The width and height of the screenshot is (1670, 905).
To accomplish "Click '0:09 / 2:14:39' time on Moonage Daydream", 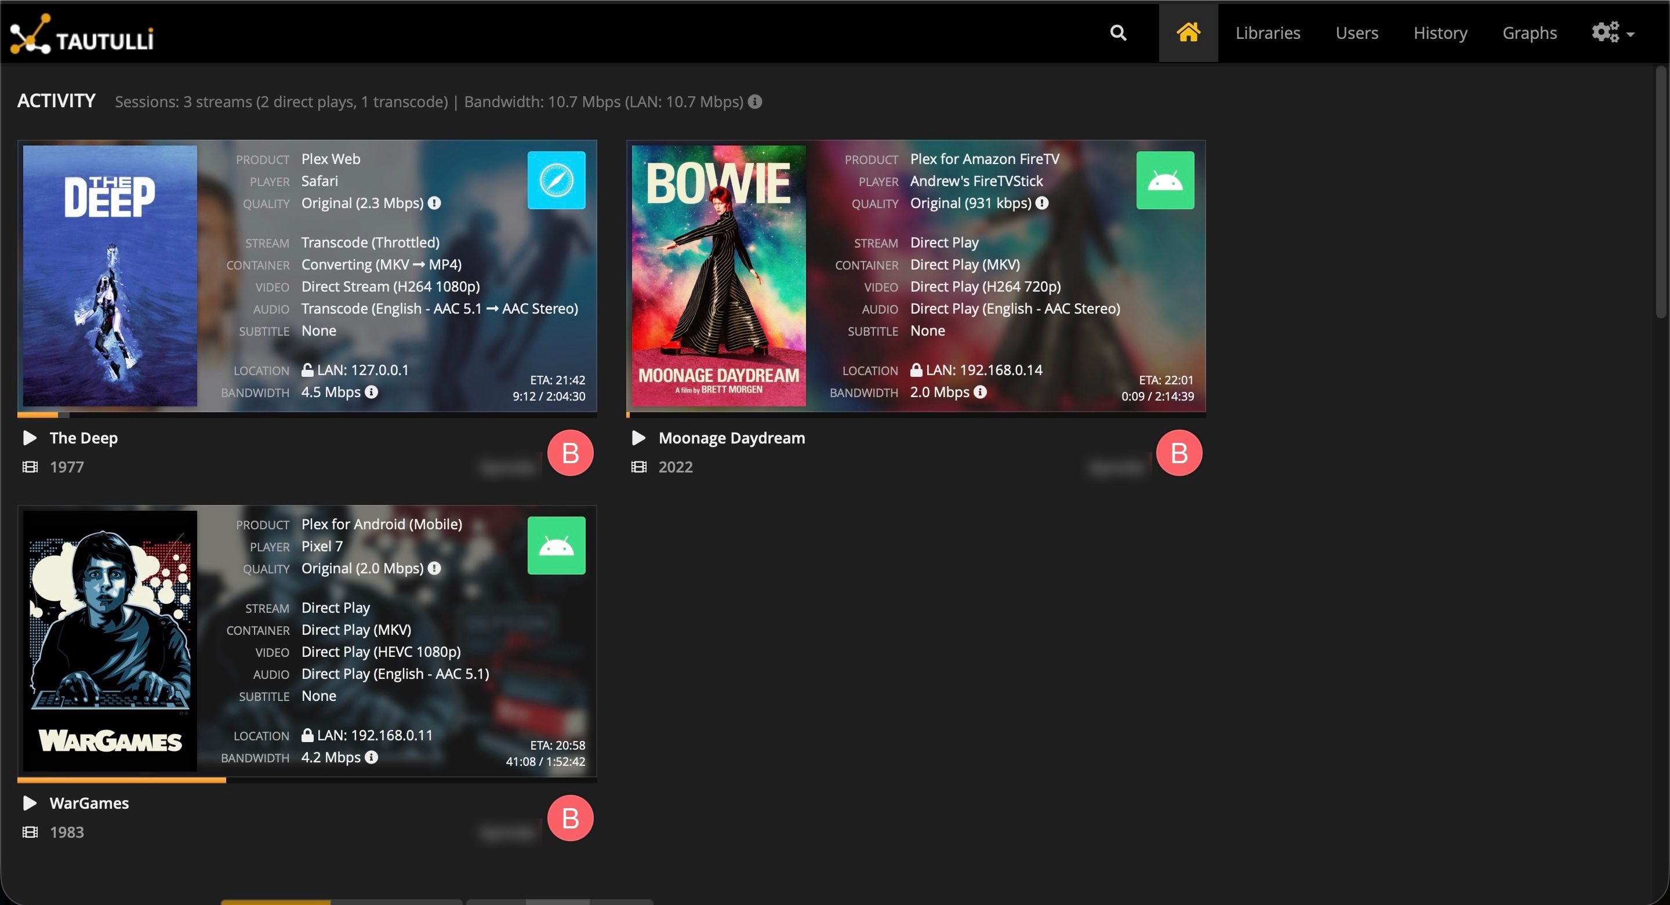I will click(1157, 396).
